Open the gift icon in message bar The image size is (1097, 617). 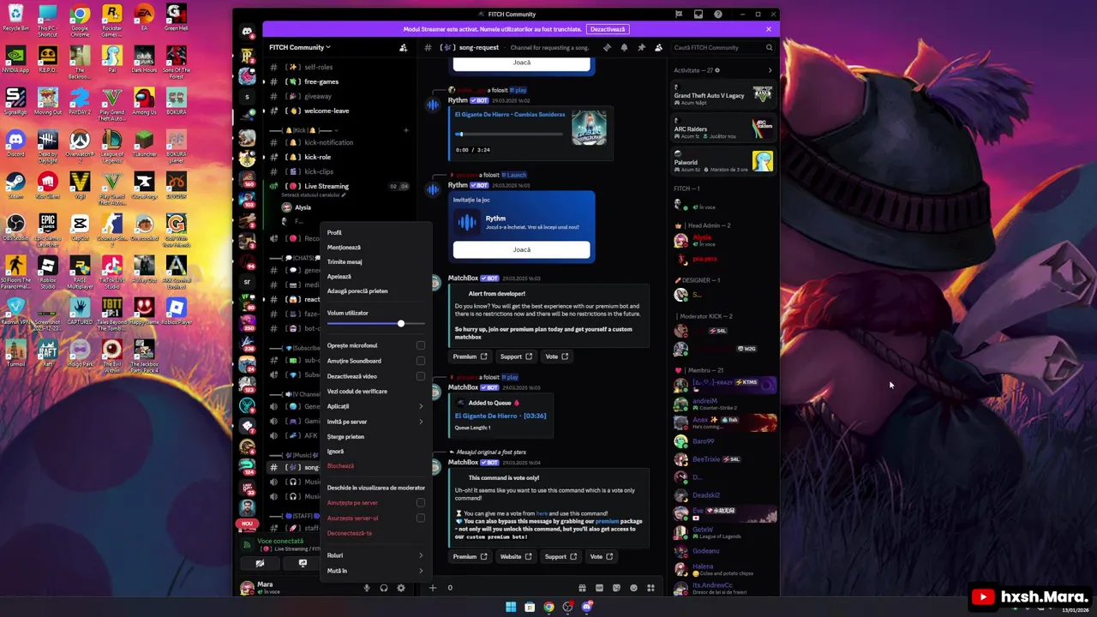point(582,588)
